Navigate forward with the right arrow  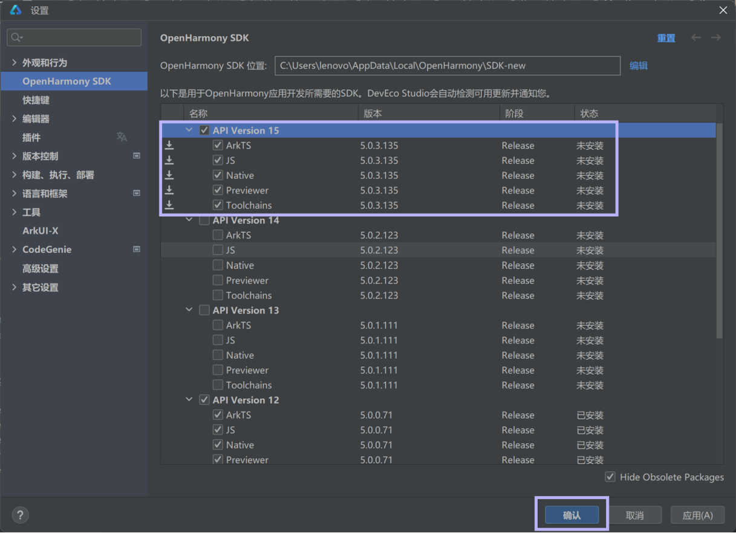click(716, 37)
